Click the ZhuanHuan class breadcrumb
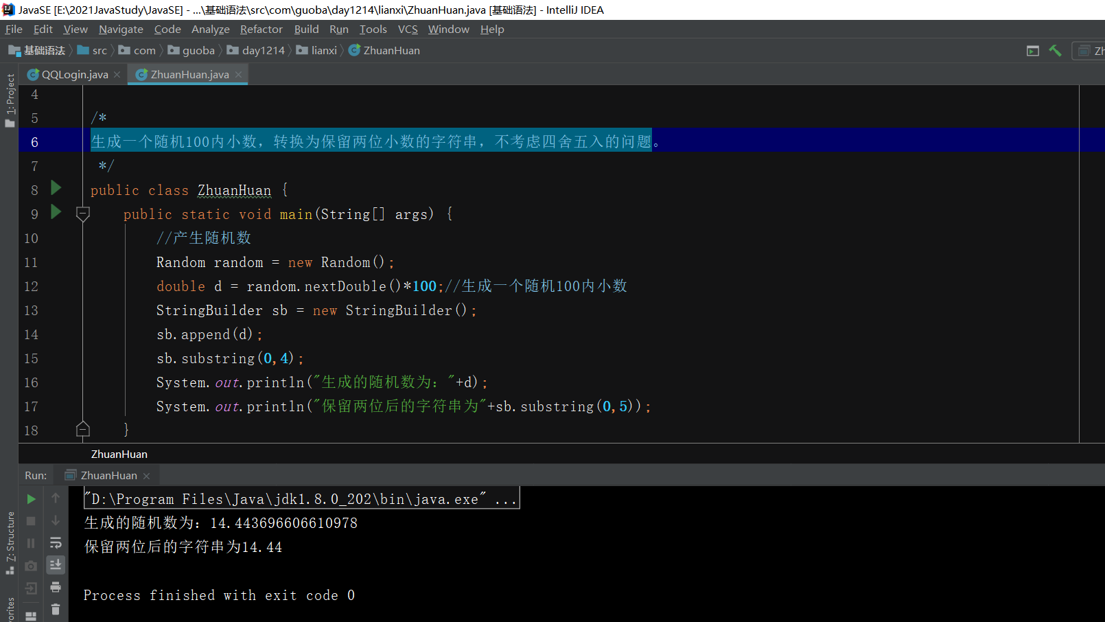Screen dimensions: 1105x622 click(384, 50)
